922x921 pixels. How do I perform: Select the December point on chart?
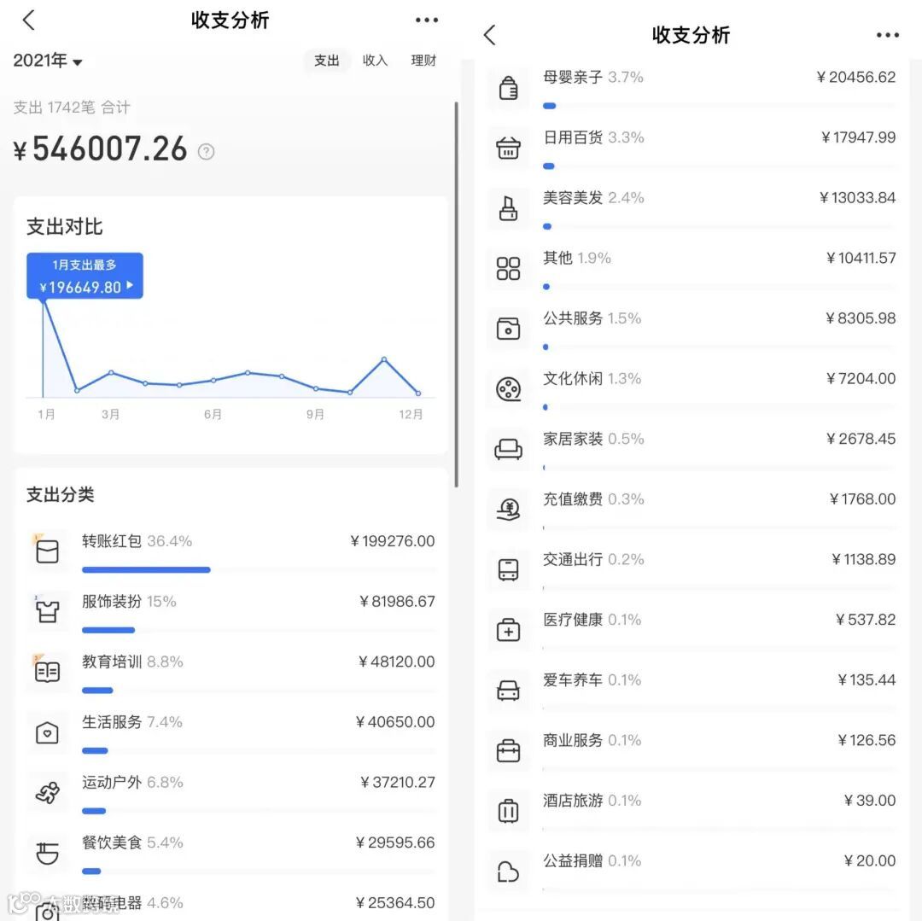coord(418,393)
